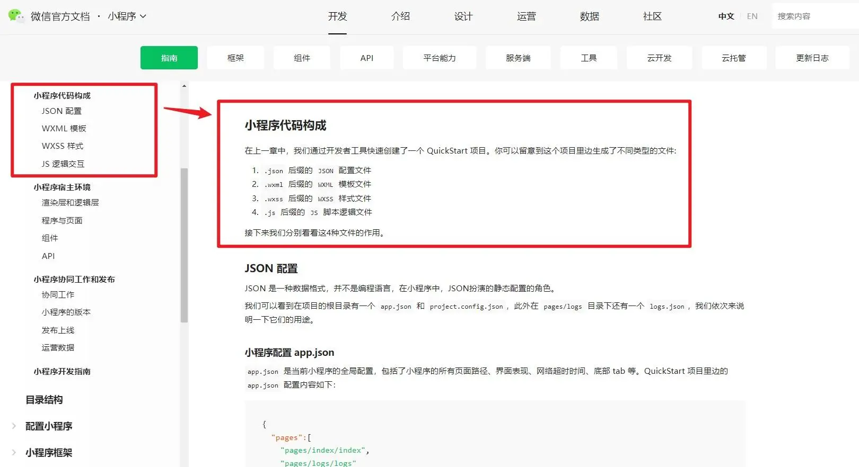
Task: Open the 社区 top navigation tab
Action: pyautogui.click(x=652, y=16)
